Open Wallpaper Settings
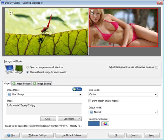 tap(37, 135)
